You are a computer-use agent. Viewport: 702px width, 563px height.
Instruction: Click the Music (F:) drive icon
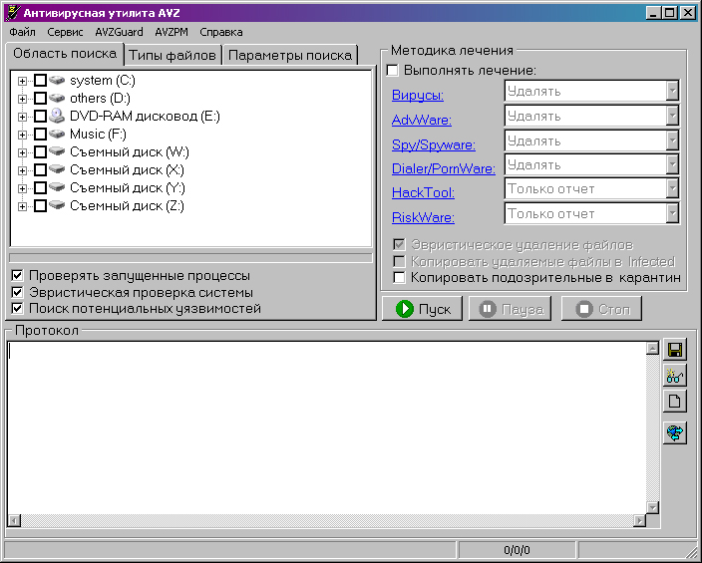click(57, 134)
